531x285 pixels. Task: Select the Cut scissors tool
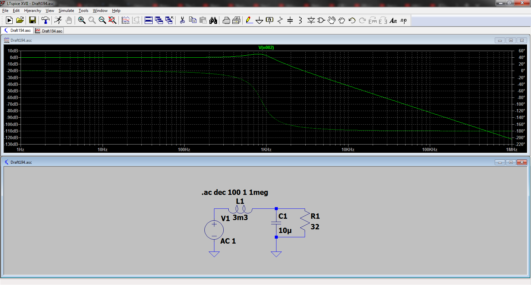pos(182,20)
